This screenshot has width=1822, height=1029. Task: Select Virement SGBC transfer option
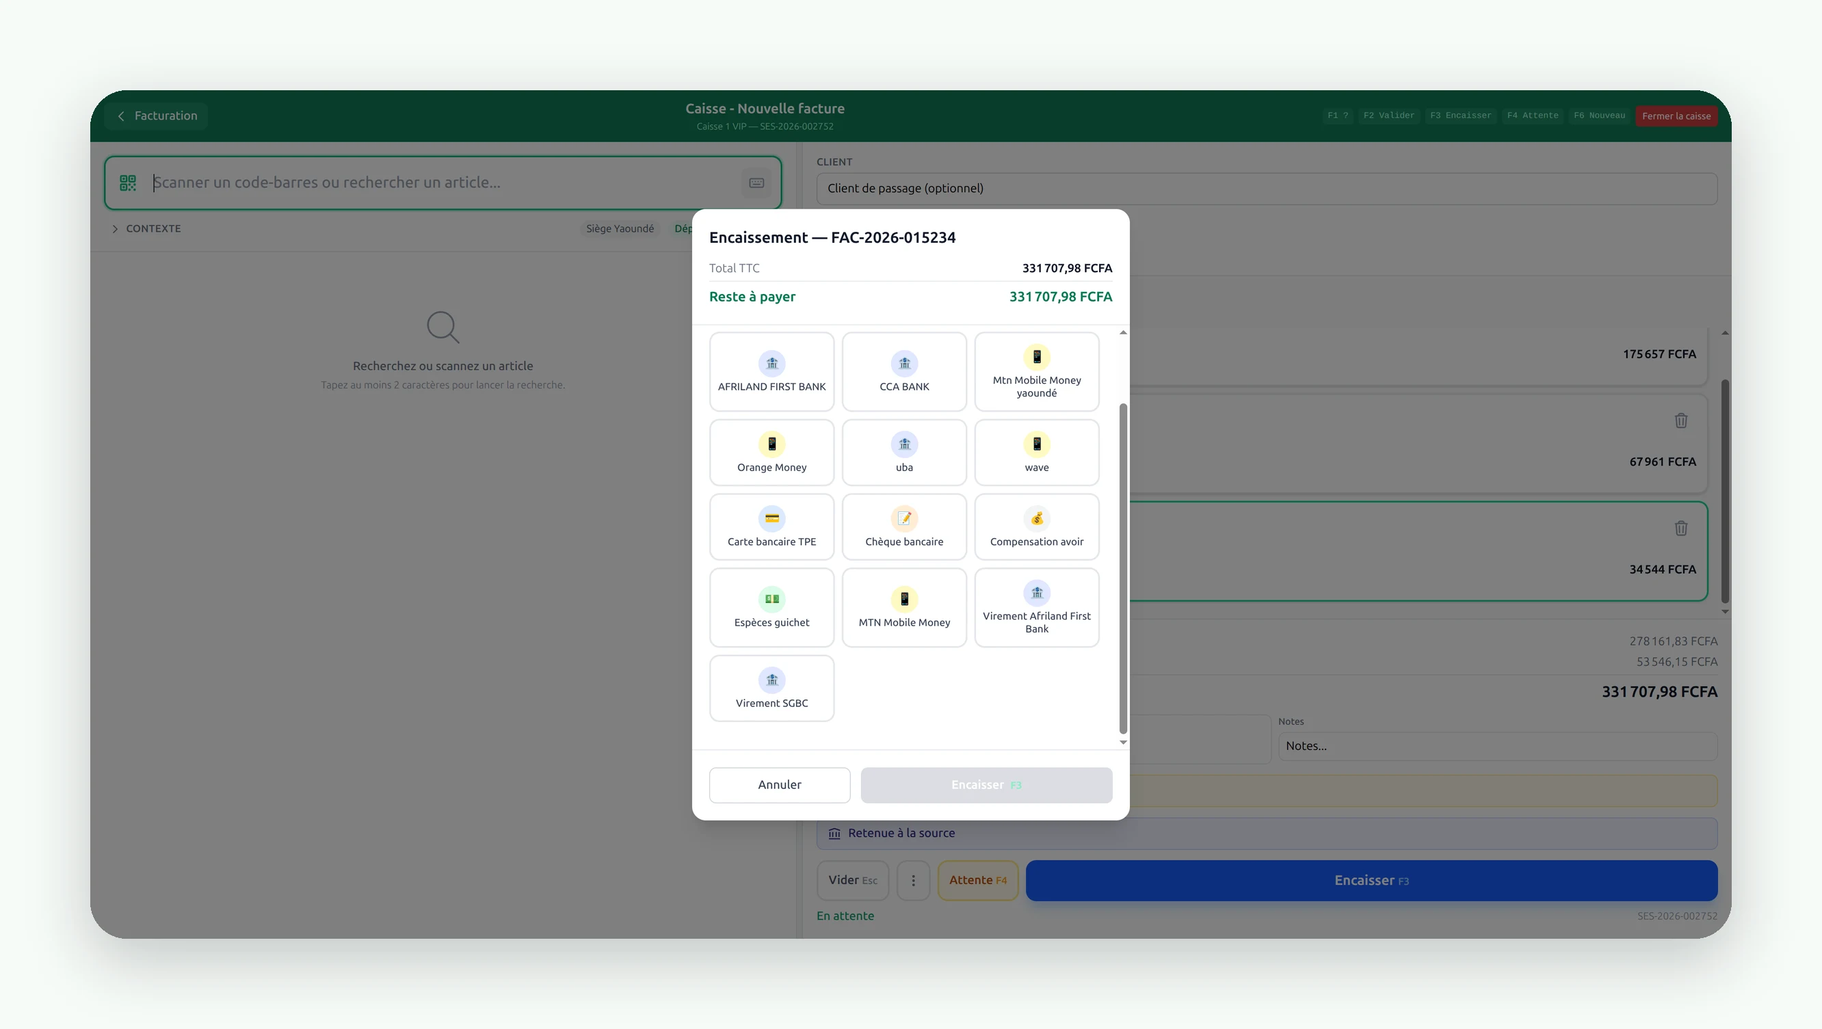pyautogui.click(x=771, y=688)
